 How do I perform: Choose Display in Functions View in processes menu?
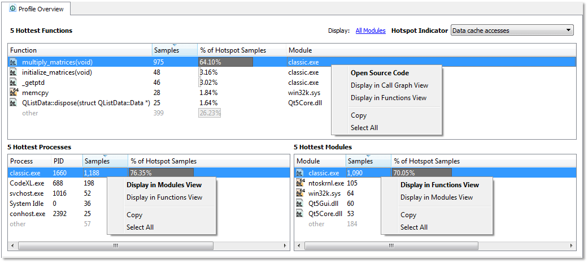(x=164, y=197)
